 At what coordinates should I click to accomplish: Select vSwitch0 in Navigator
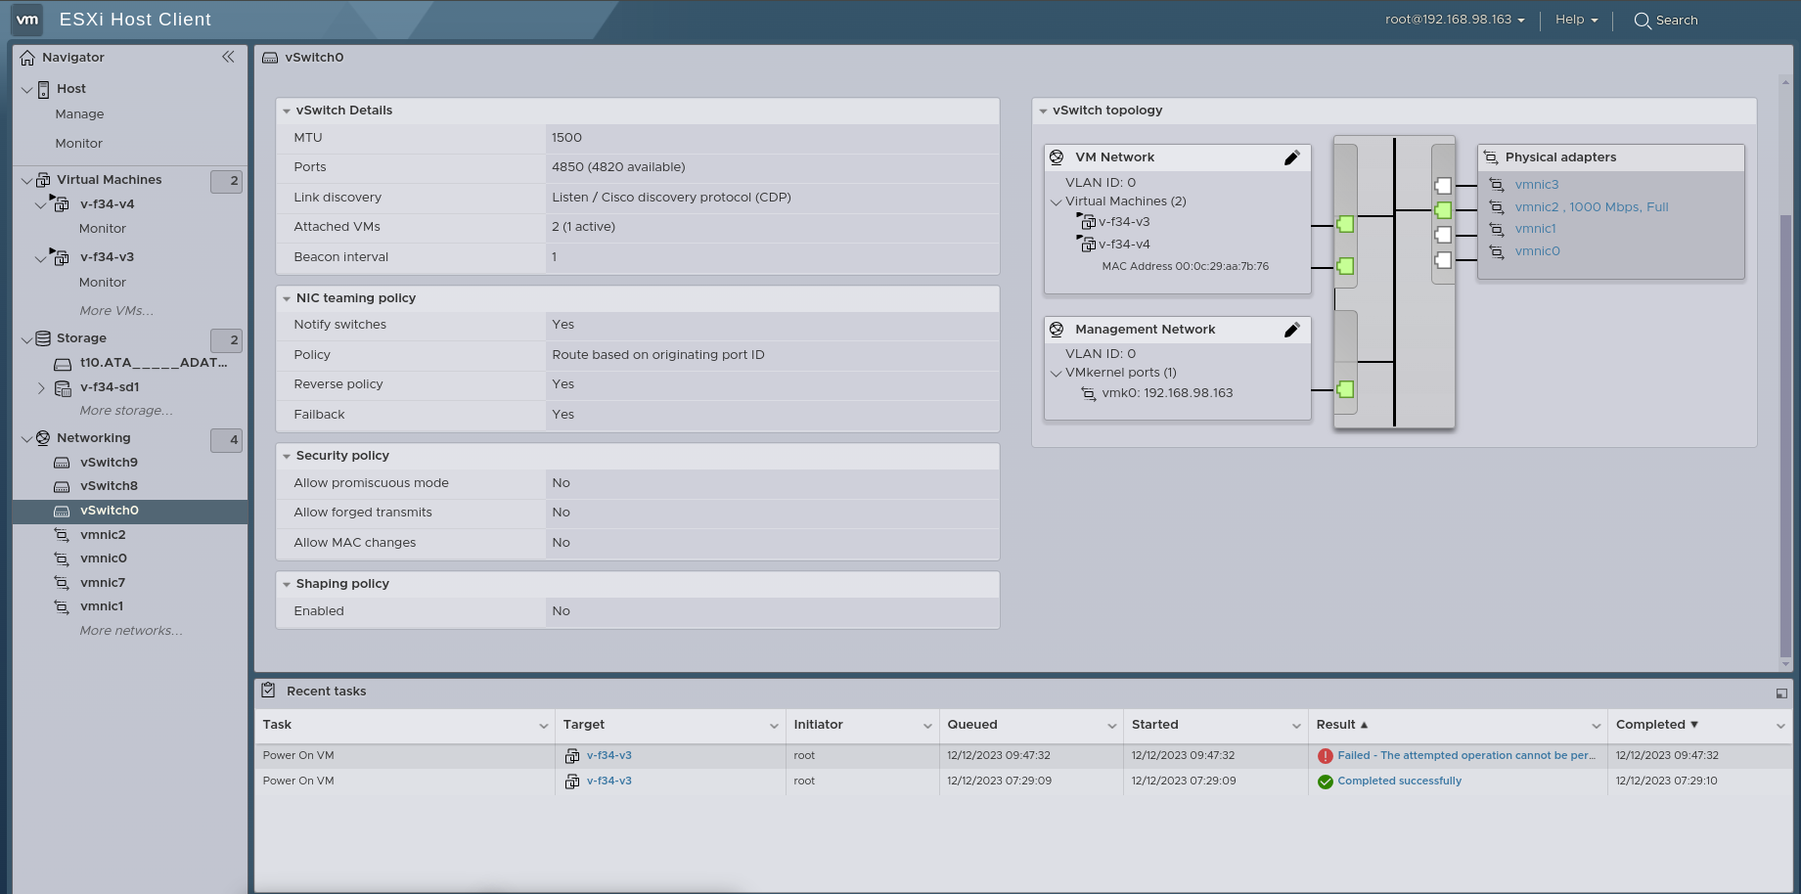click(129, 511)
